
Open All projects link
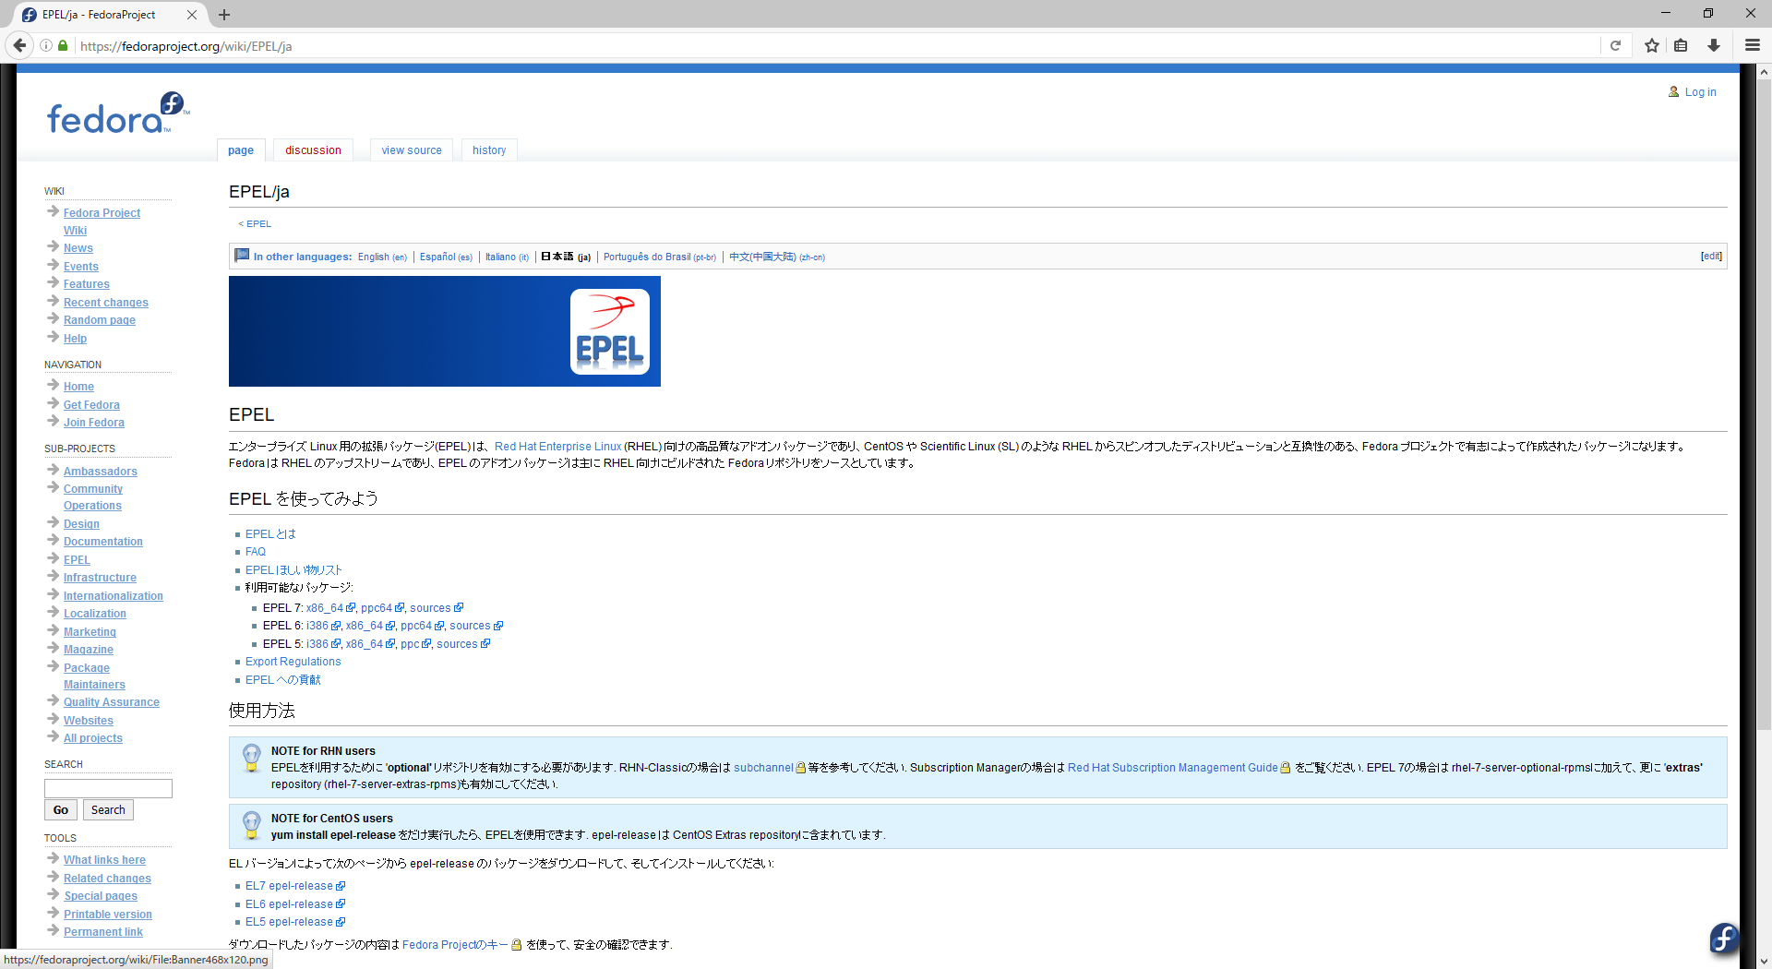point(93,738)
